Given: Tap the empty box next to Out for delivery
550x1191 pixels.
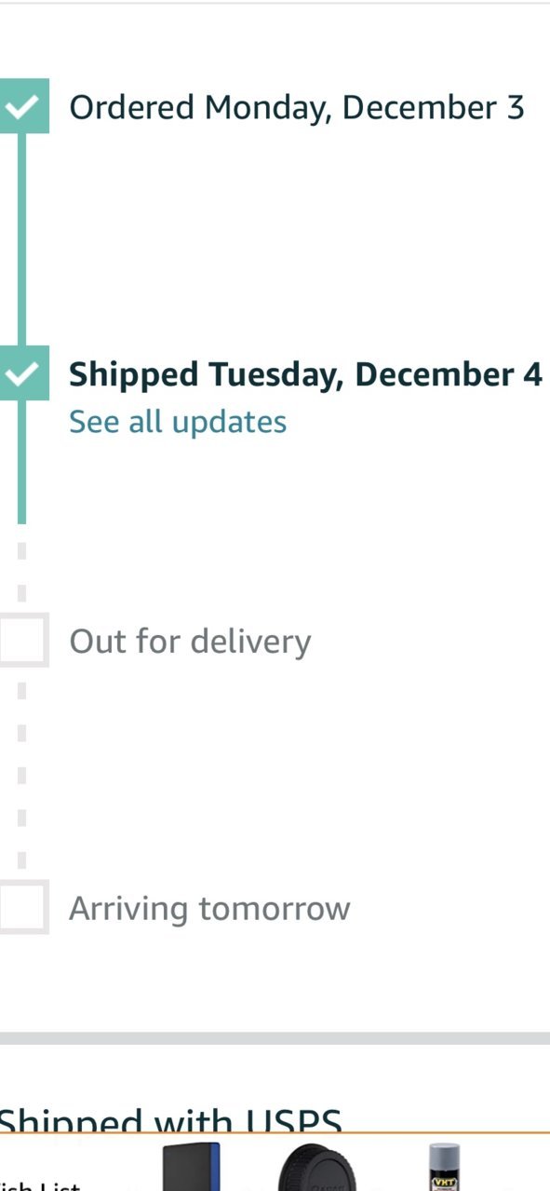Looking at the screenshot, I should [22, 641].
